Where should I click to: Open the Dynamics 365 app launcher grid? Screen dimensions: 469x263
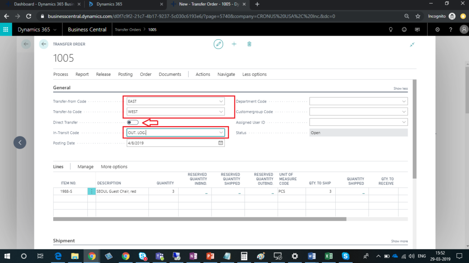(x=6, y=30)
